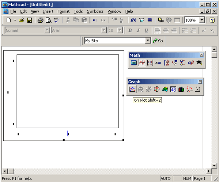Open the Symbolics menu
The image size is (219, 182).
tap(95, 11)
